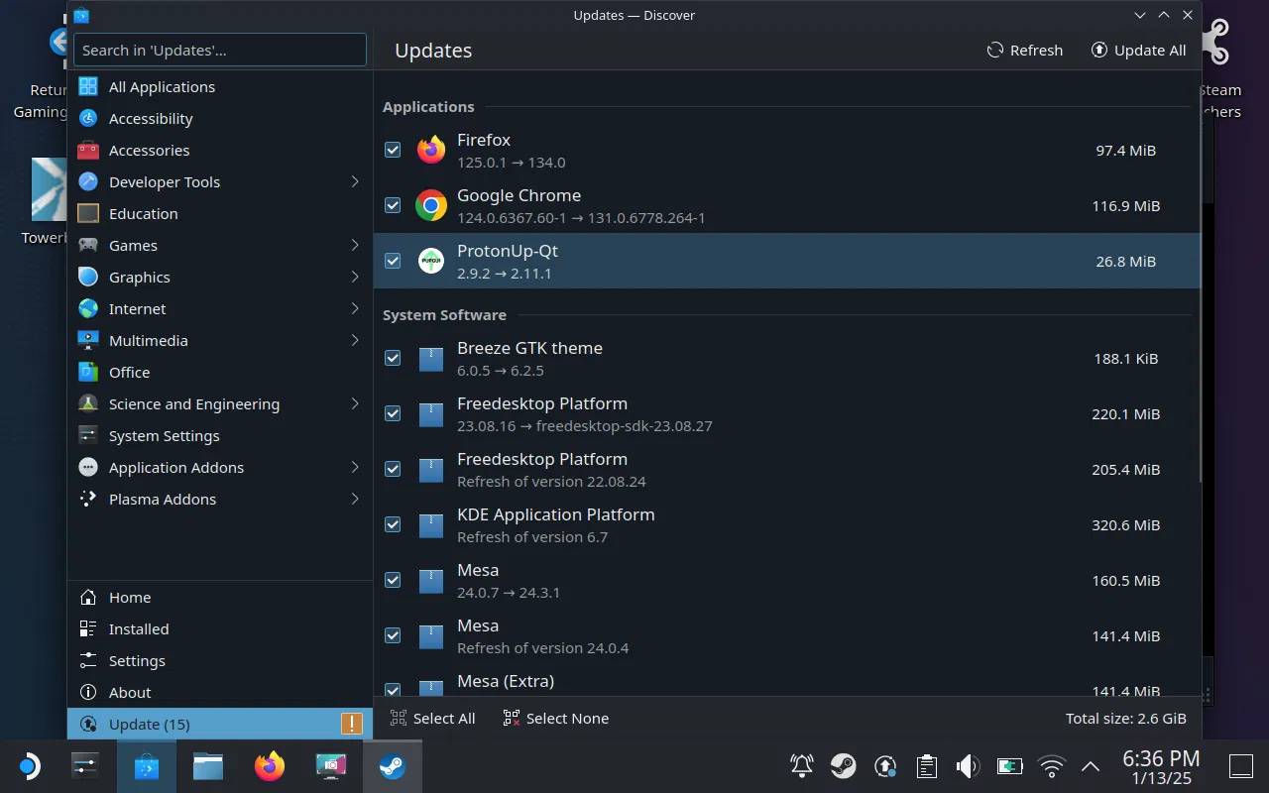Click the Update All button
1269x793 pixels.
click(1138, 51)
